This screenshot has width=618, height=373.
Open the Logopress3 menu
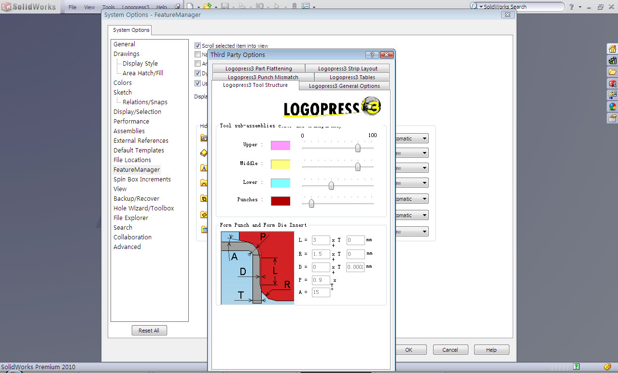pyautogui.click(x=135, y=7)
